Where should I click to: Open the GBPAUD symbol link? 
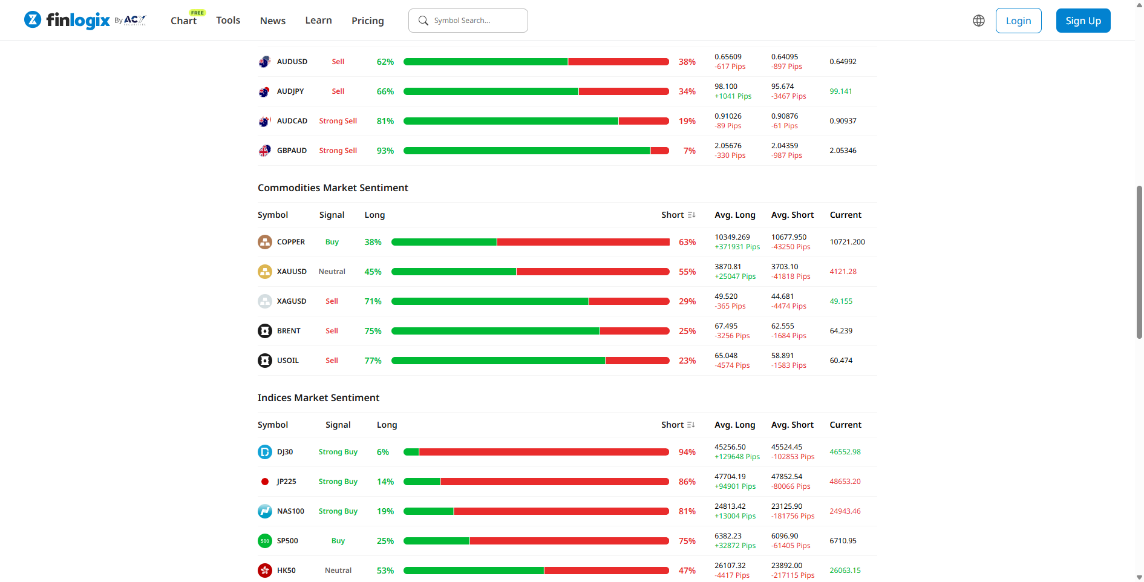(292, 151)
